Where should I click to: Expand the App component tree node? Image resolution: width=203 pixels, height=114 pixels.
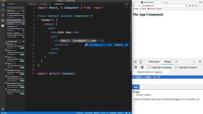point(134,77)
